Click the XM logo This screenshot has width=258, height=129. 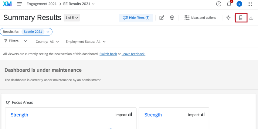tap(7, 4)
